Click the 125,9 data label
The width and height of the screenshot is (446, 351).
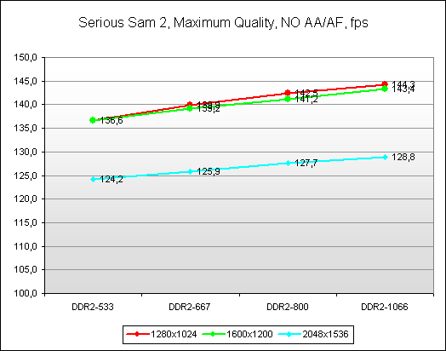point(209,171)
